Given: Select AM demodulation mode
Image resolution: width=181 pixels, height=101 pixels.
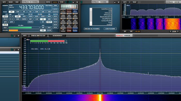Looking at the screenshot, I should 11,12.
